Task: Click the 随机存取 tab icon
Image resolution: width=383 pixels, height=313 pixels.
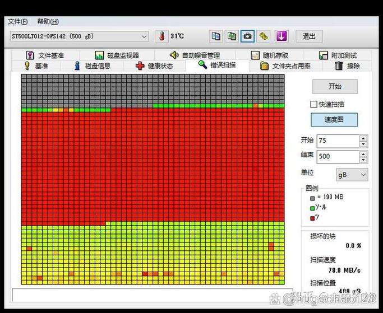Action: pos(255,55)
